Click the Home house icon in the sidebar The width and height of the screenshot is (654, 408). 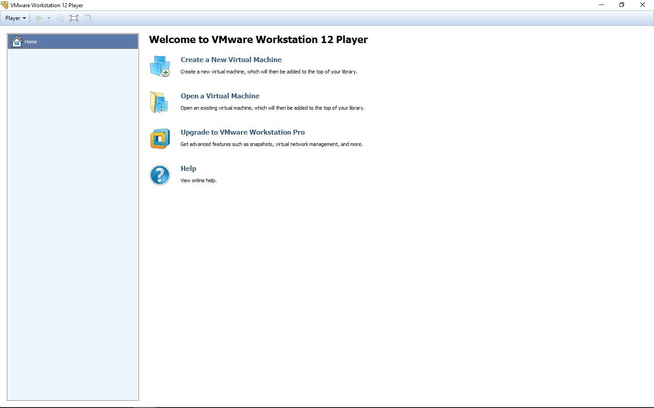pyautogui.click(x=17, y=41)
